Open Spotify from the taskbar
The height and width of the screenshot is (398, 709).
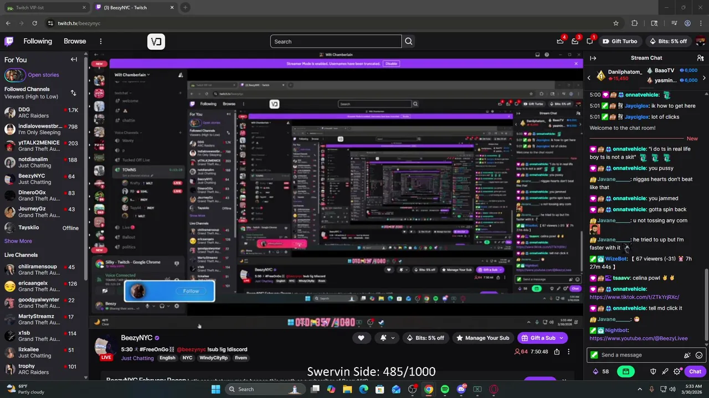[x=445, y=389]
